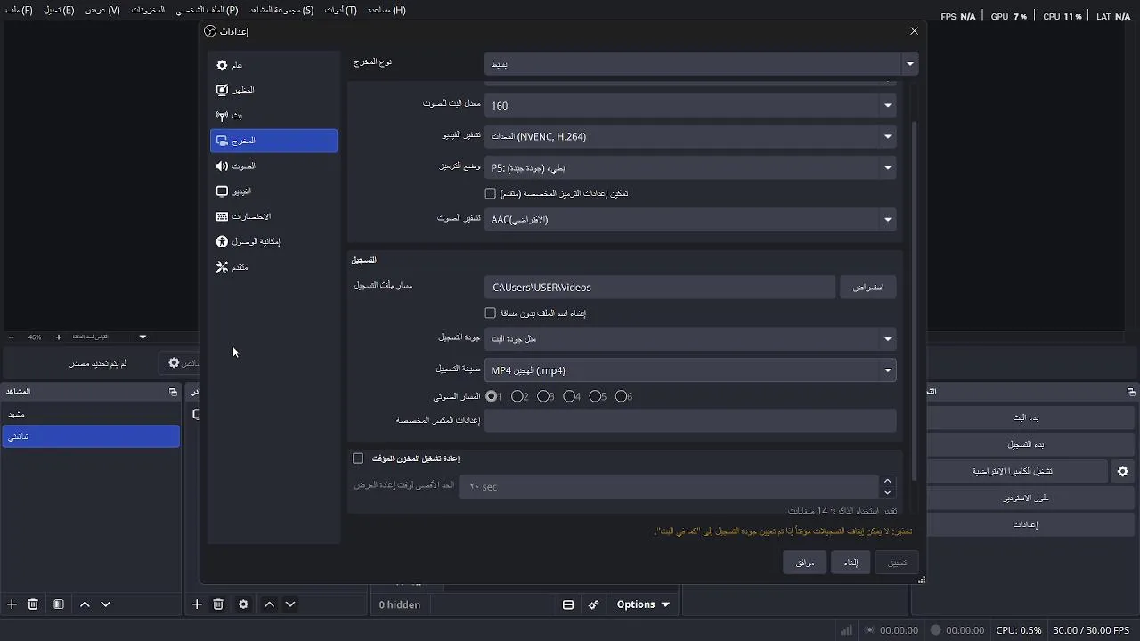Open the Appearance (المظهر) settings category
This screenshot has height=641, width=1140.
pos(273,90)
